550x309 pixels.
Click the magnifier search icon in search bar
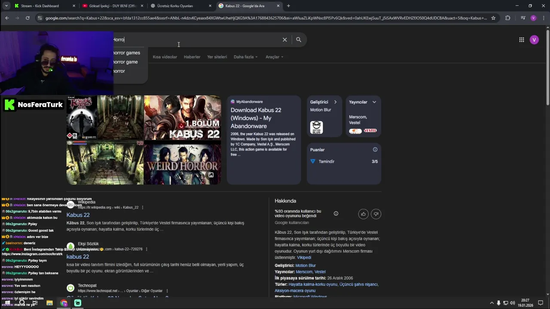click(x=299, y=39)
